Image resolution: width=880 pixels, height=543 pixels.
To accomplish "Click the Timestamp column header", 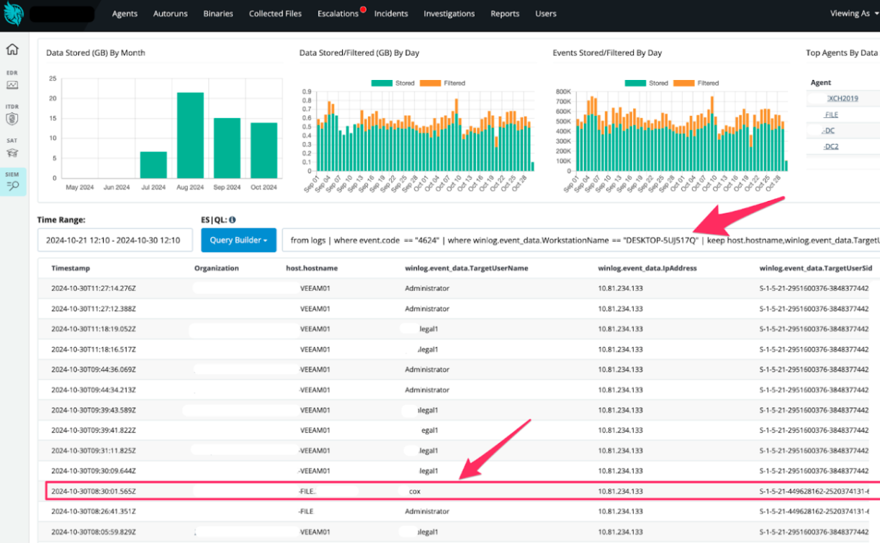I will pyautogui.click(x=71, y=268).
